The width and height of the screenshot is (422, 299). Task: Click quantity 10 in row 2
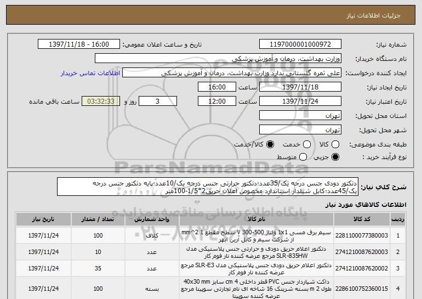98,252
